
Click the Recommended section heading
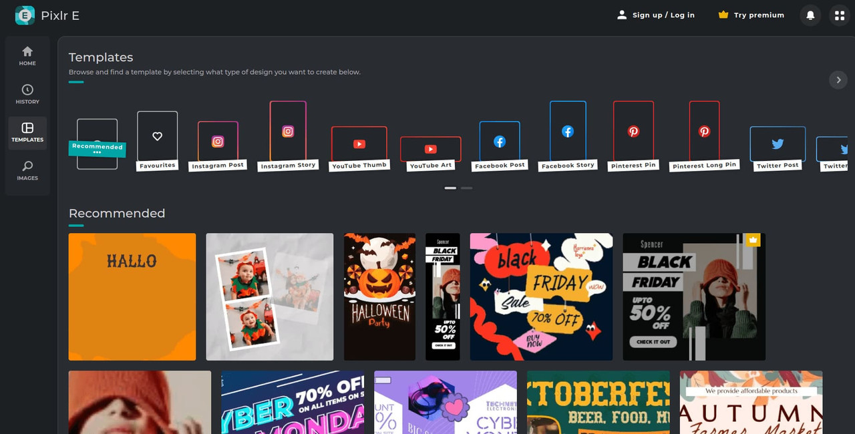[x=117, y=214]
